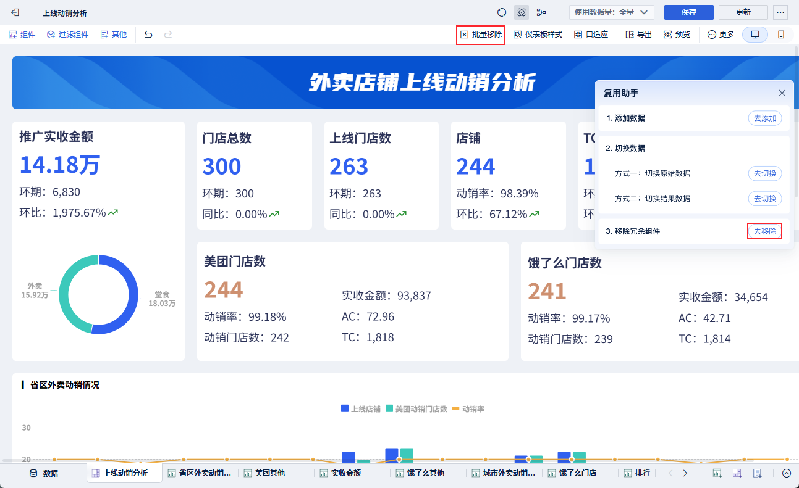Click the redo arrow icon
Image resolution: width=799 pixels, height=488 pixels.
point(168,35)
